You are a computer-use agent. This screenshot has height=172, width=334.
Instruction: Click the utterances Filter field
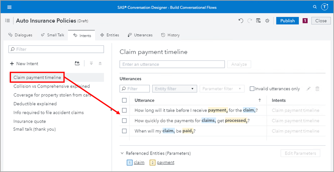[x=135, y=89]
